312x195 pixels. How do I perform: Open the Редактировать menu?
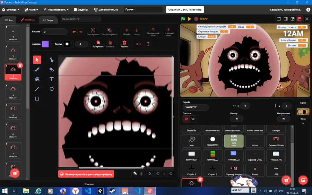click(x=56, y=10)
